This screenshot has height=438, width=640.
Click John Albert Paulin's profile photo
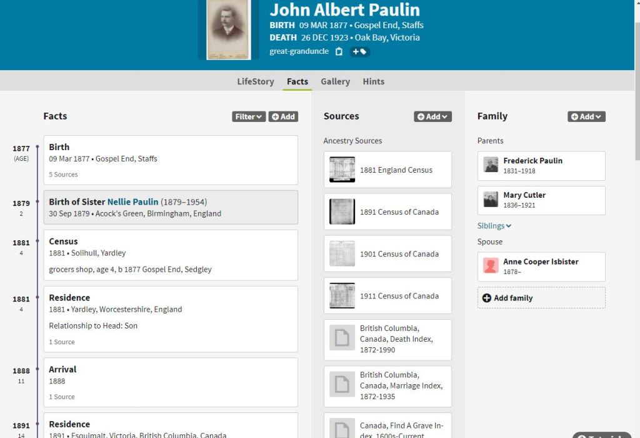[x=228, y=28]
